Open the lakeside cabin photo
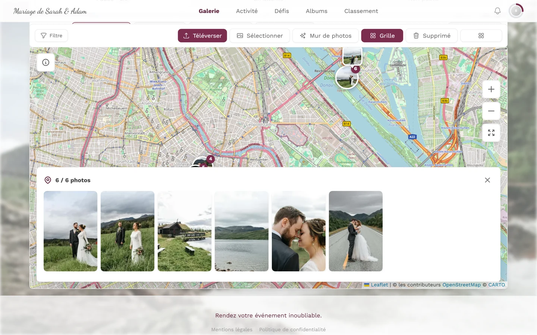Image resolution: width=537 pixels, height=335 pixels. point(185,231)
